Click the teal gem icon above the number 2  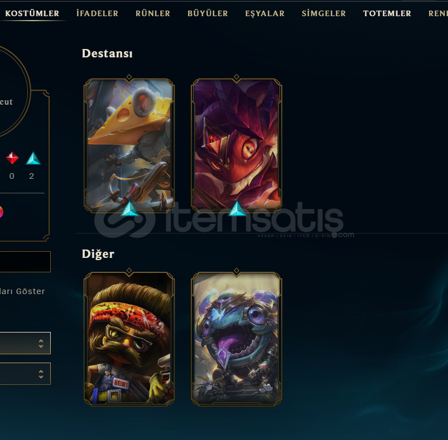(x=33, y=158)
